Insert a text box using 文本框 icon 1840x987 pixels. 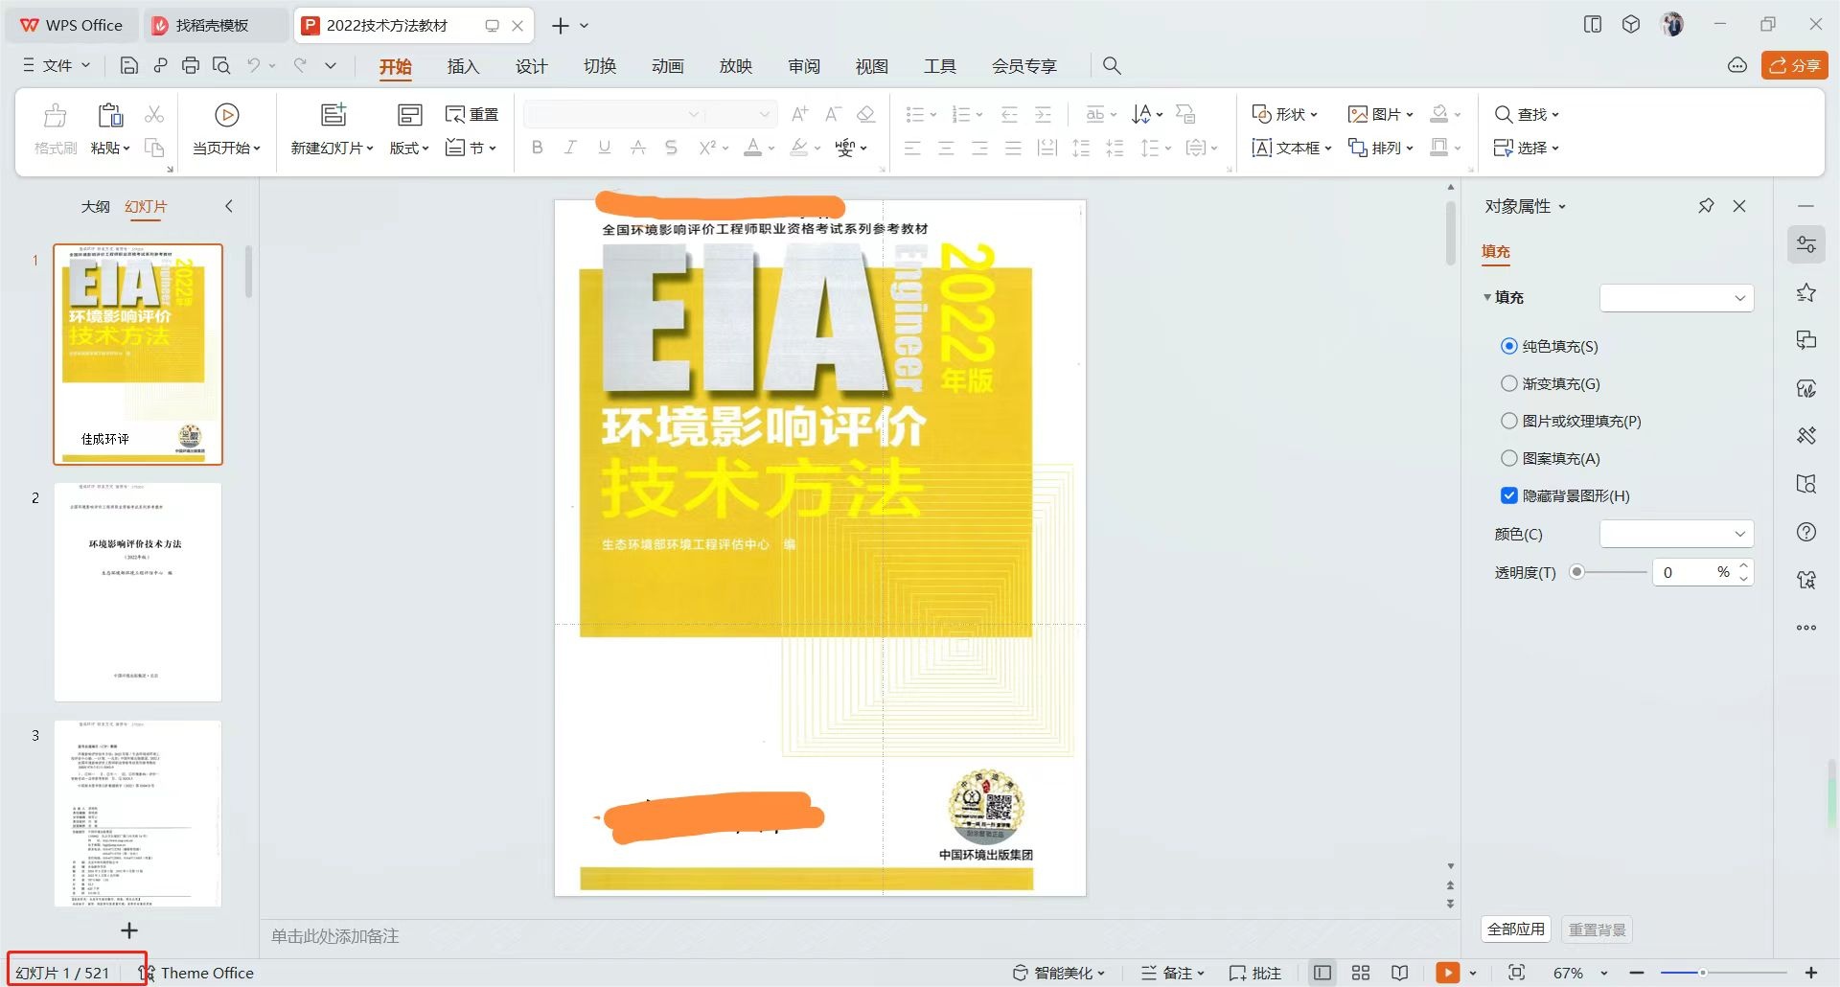point(1290,148)
